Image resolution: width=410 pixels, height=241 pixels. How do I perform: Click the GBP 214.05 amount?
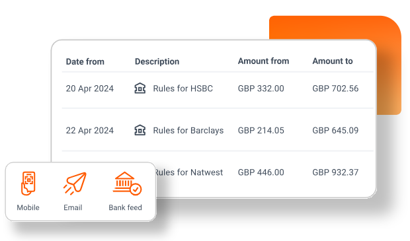261,130
